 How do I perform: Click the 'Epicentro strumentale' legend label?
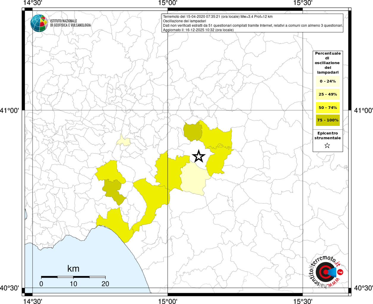[328, 136]
